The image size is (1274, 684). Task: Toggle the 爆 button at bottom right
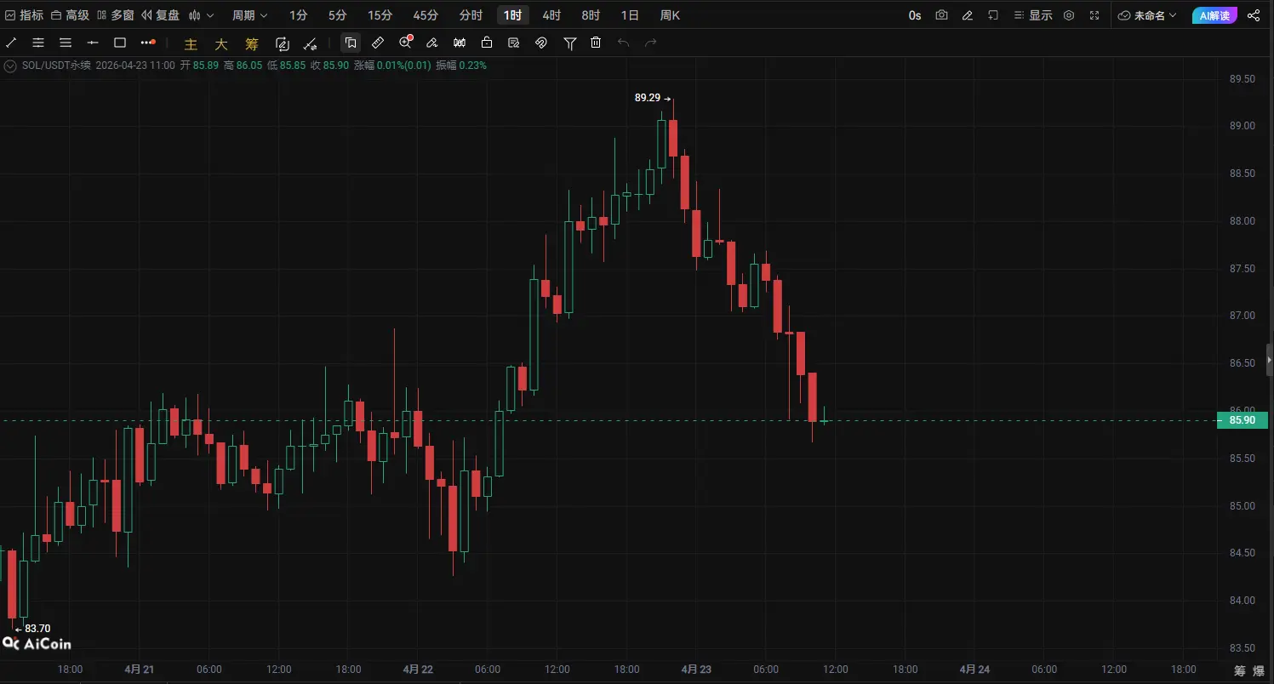point(1260,670)
